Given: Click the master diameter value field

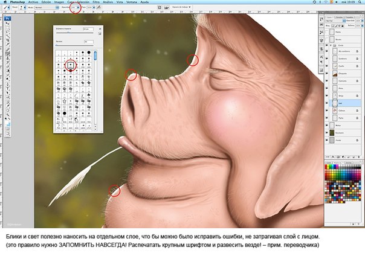Looking at the screenshot, I should pos(88,29).
